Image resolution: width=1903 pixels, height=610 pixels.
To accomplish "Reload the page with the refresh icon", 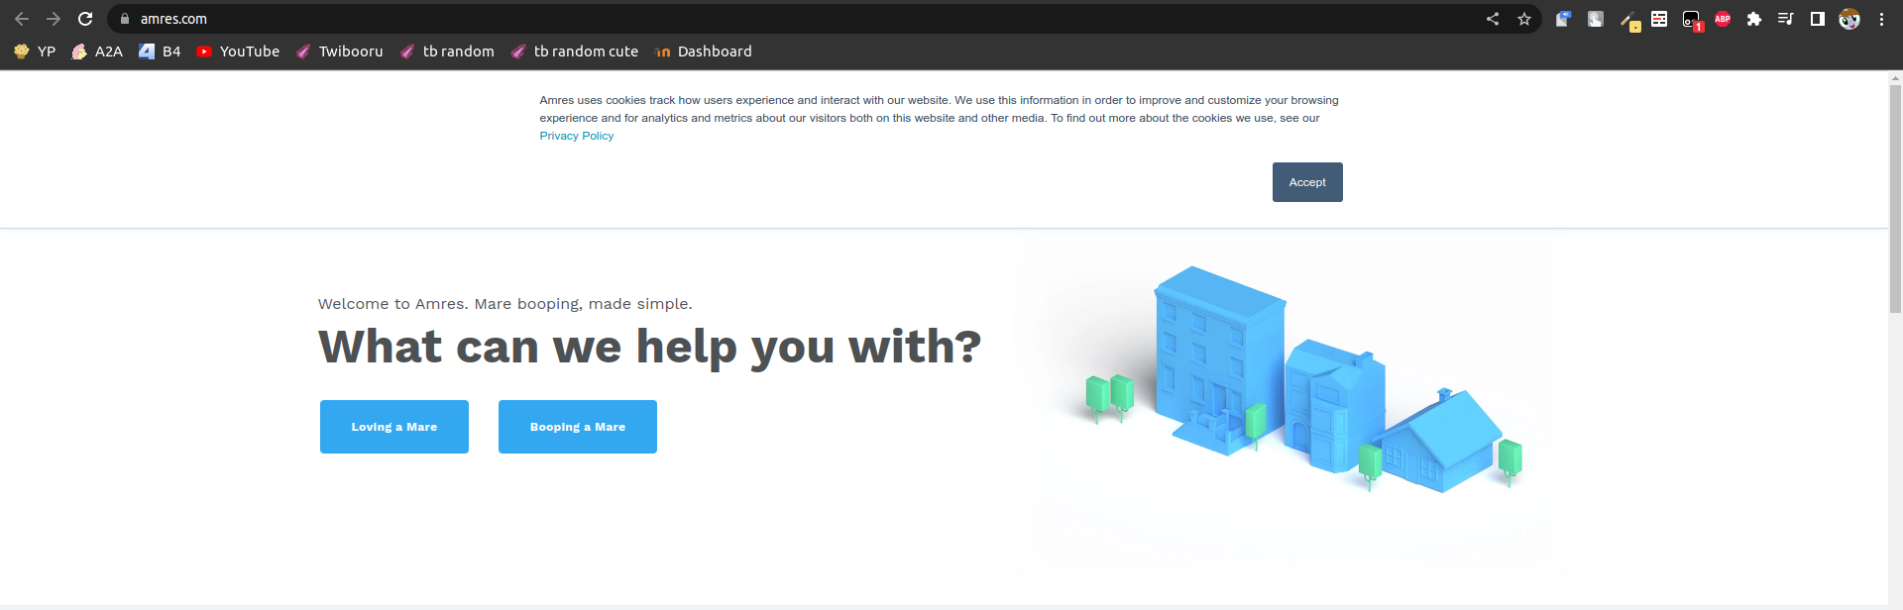I will pyautogui.click(x=85, y=19).
